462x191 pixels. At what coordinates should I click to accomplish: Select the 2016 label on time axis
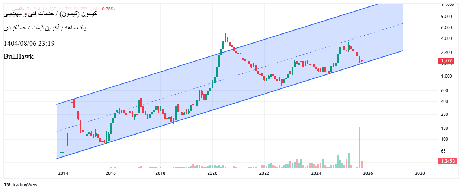(110, 173)
